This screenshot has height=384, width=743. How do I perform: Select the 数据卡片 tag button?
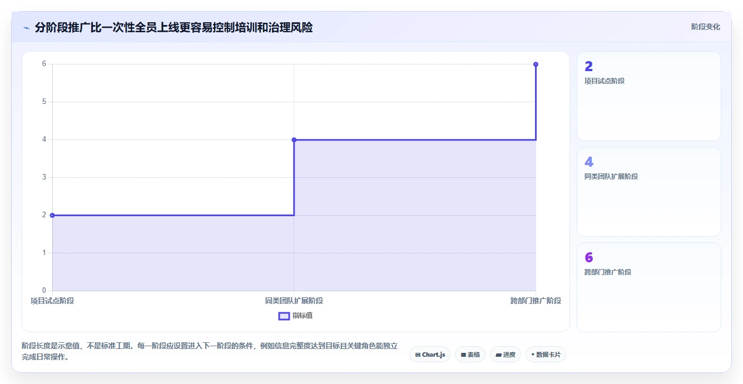point(546,355)
